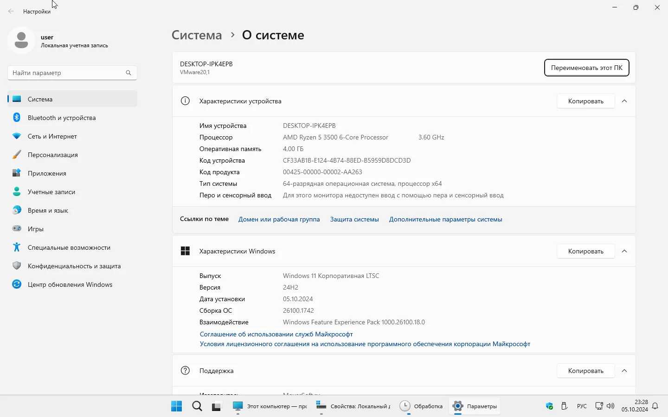The height and width of the screenshot is (417, 668).
Task: Click the search magnifier in Найти параметр
Action: pos(128,73)
